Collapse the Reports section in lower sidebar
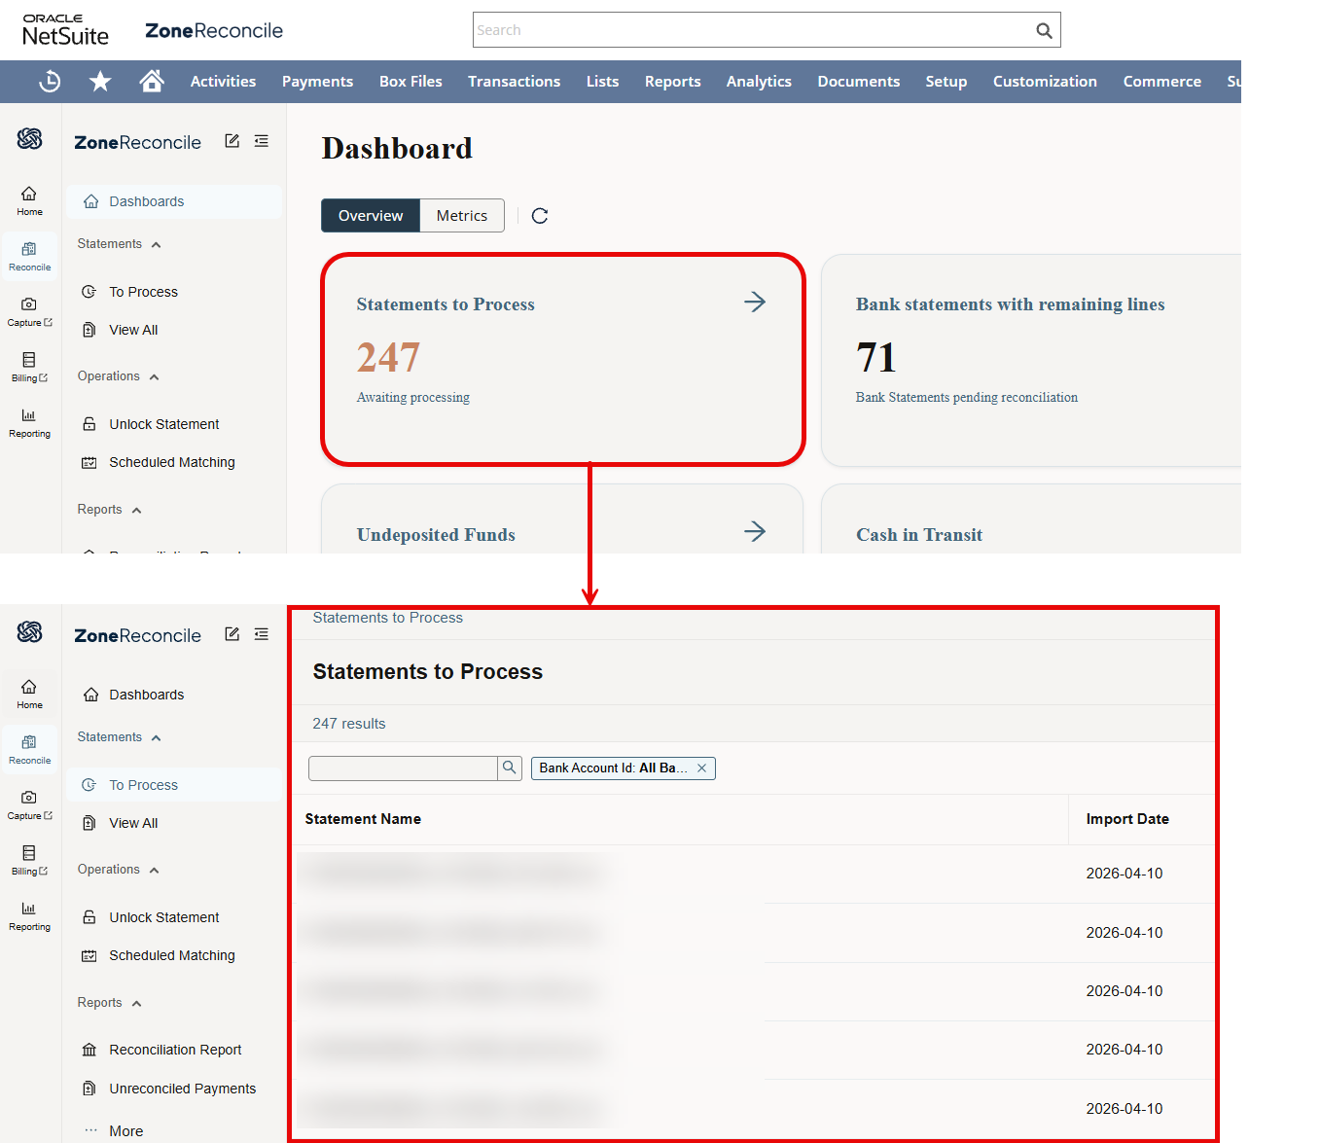 (x=136, y=1003)
